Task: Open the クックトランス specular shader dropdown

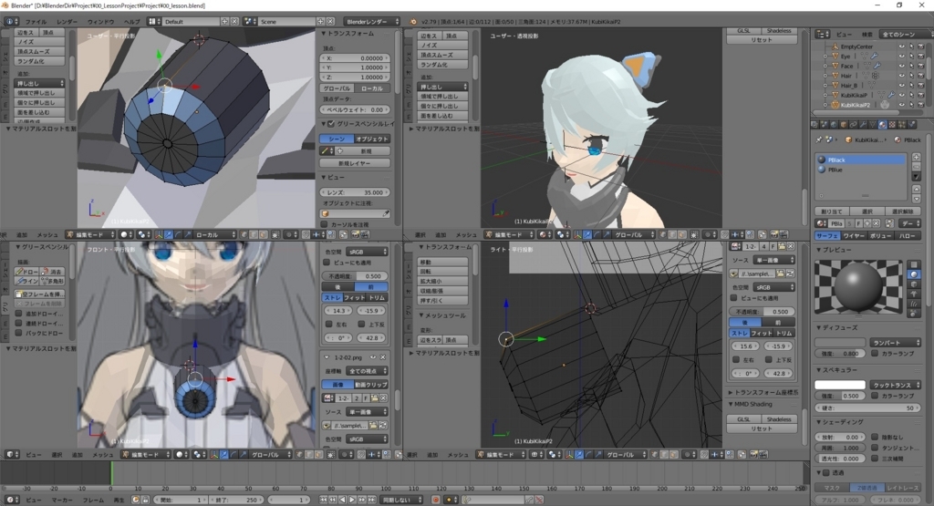Action: (896, 385)
